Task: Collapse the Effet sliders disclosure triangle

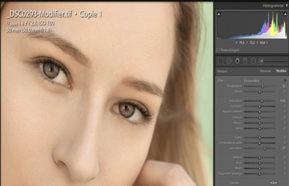Action: 285,81
